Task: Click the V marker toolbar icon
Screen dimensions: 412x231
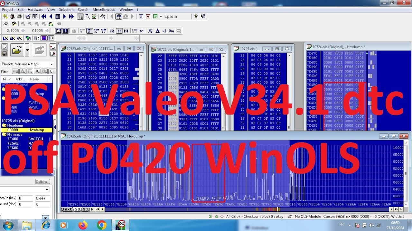Action: coord(148,16)
